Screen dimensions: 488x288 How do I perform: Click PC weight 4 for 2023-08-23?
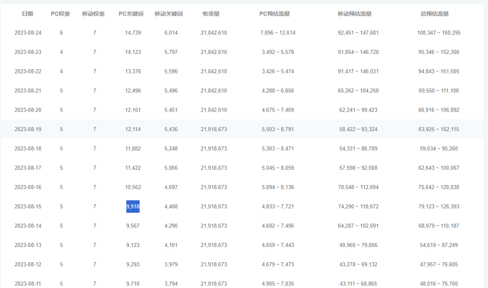tap(61, 52)
